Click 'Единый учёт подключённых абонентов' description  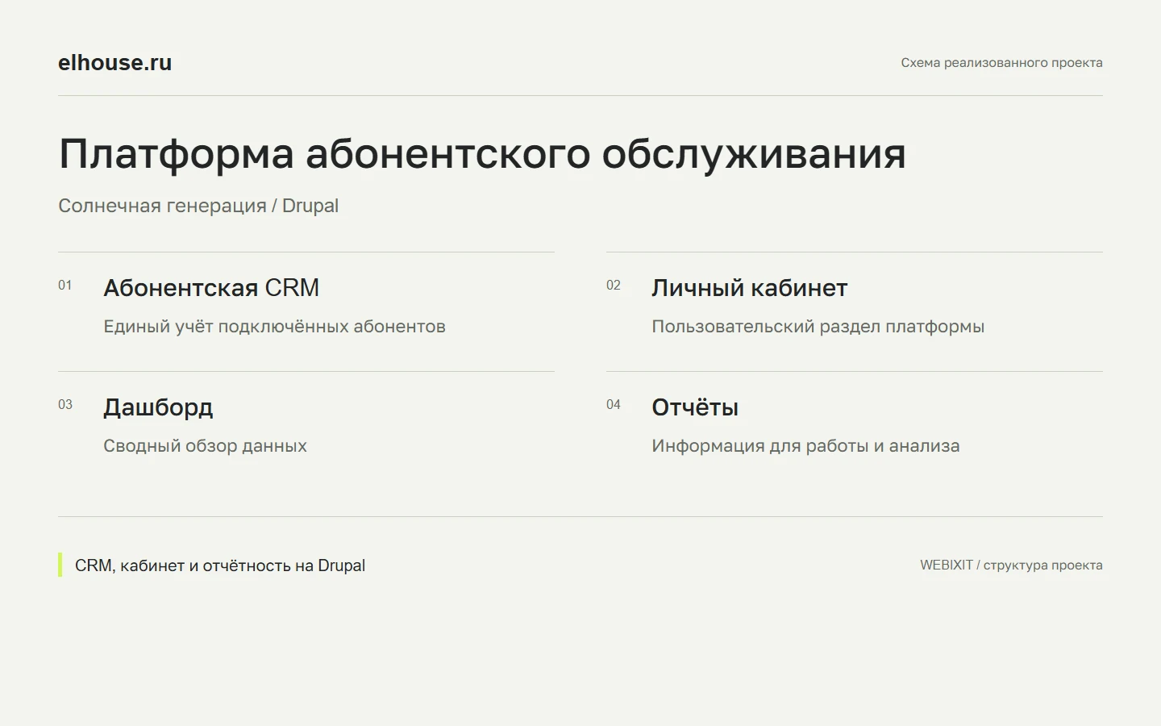pyautogui.click(x=274, y=327)
